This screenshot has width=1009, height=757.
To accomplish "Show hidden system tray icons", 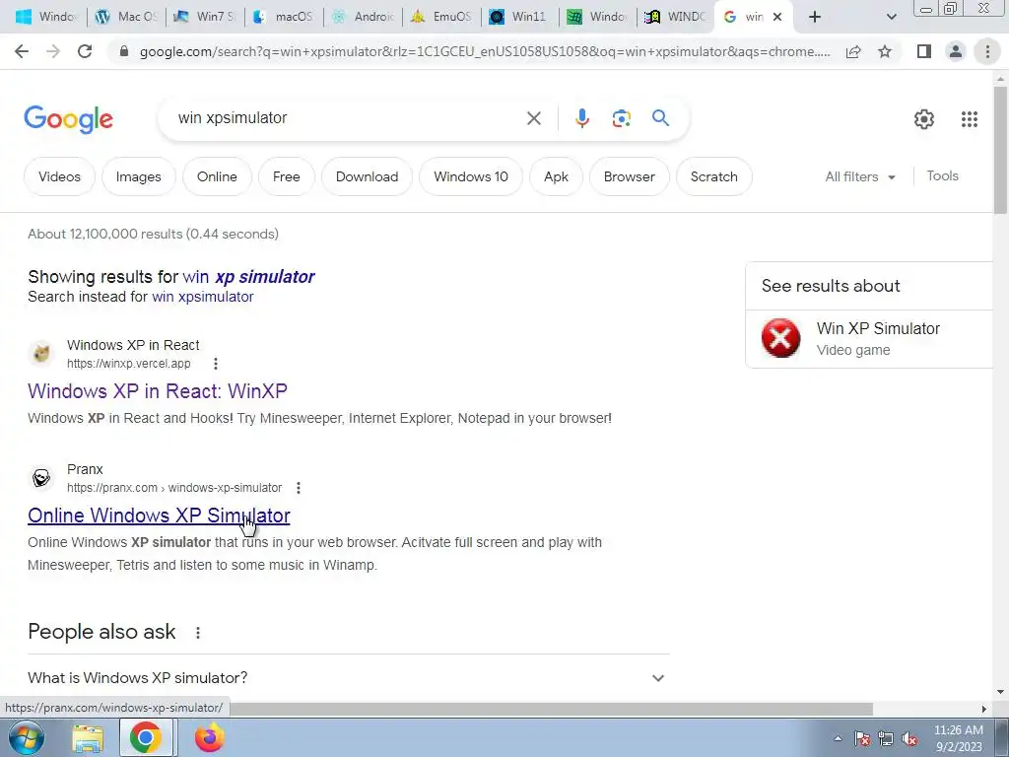I will pyautogui.click(x=838, y=738).
